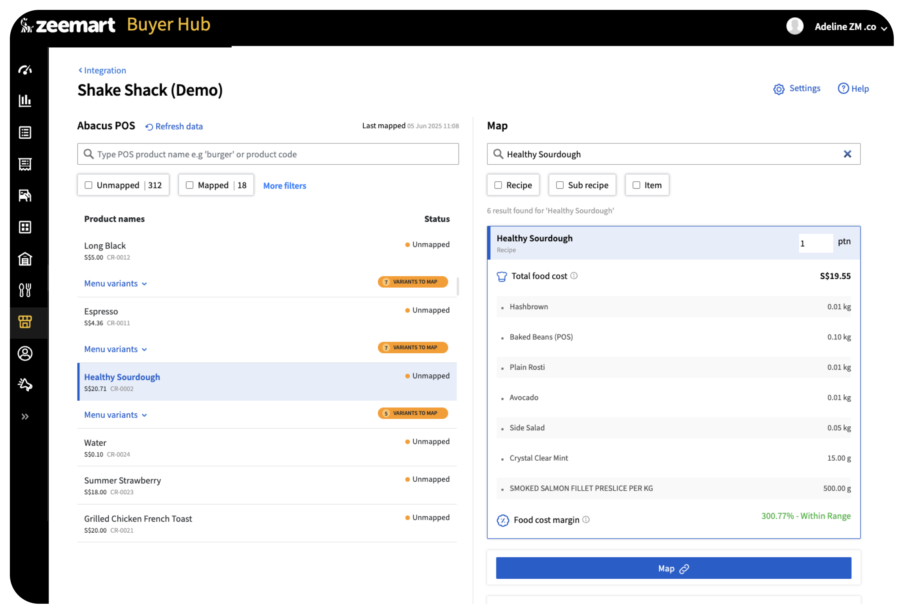Image resolution: width=906 pixels, height=616 pixels.
Task: Click the Map search field
Action: [674, 154]
